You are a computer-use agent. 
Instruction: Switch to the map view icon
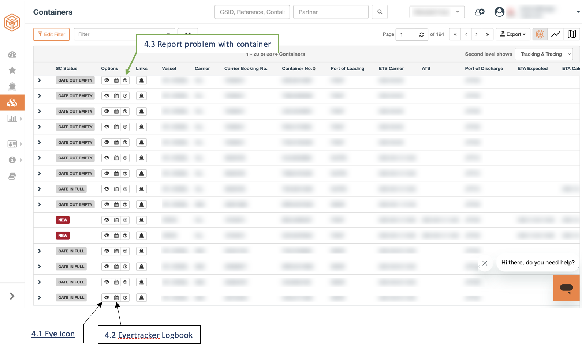point(572,34)
